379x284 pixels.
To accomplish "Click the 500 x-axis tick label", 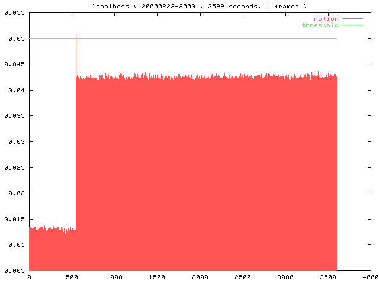I will coord(72,277).
